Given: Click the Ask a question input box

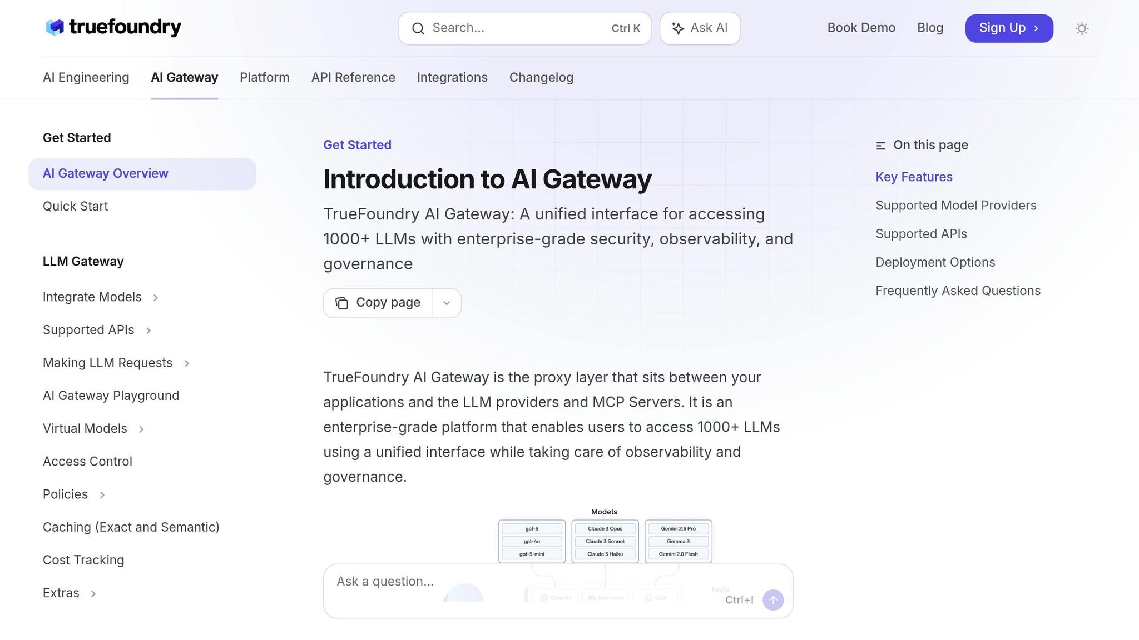Looking at the screenshot, I should pyautogui.click(x=558, y=591).
